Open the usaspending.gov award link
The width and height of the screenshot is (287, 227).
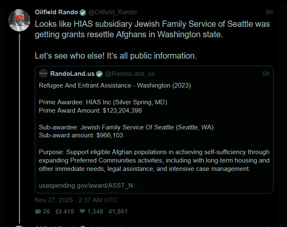89,185
